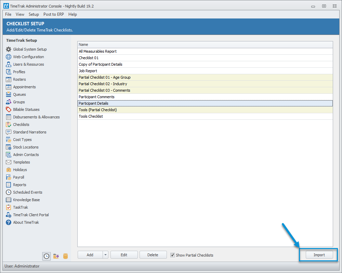
Task: Select the Checklists icon in sidebar
Action: tap(9, 125)
